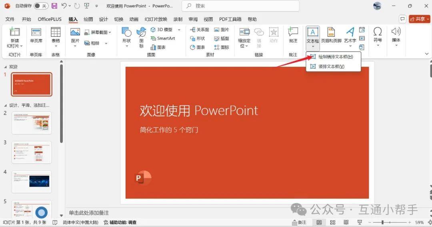
Task: Collapse the 欢迎 section in slide panel
Action: [5, 67]
